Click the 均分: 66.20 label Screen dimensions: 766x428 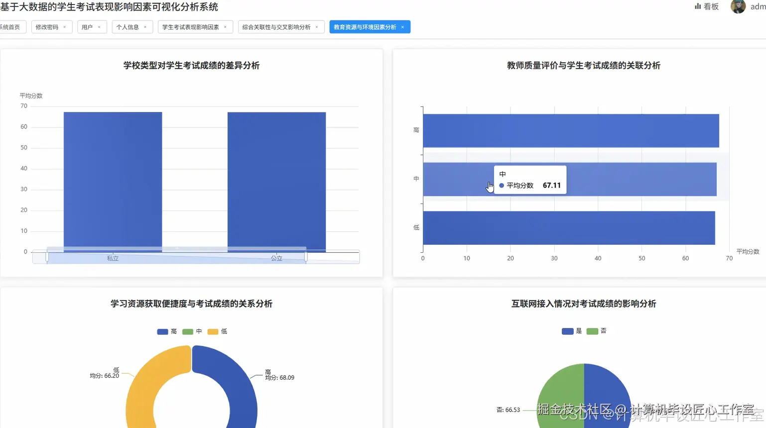click(104, 376)
